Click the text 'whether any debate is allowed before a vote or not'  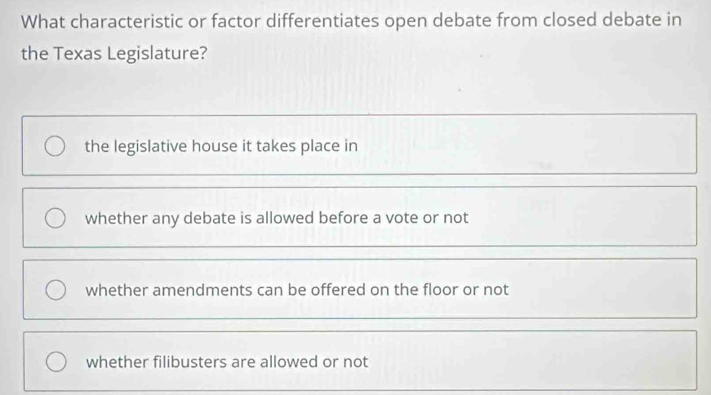tap(277, 219)
